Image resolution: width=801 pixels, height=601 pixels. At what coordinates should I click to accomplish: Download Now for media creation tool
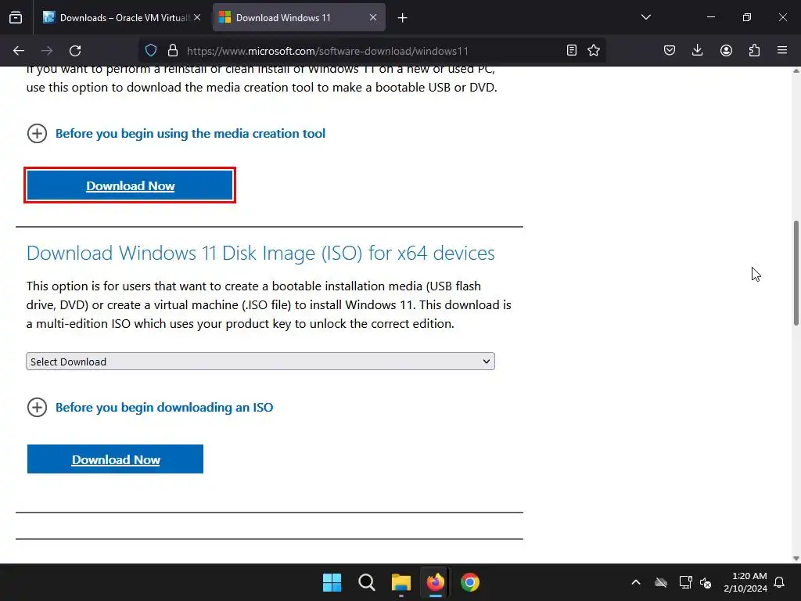pyautogui.click(x=131, y=185)
